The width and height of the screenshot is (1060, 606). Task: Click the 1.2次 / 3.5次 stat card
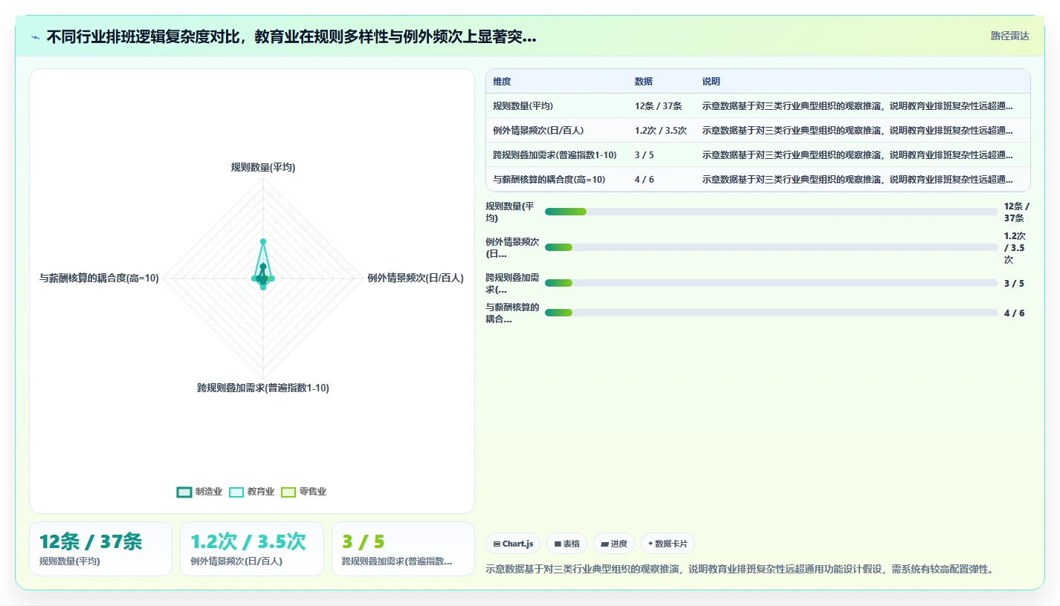252,549
